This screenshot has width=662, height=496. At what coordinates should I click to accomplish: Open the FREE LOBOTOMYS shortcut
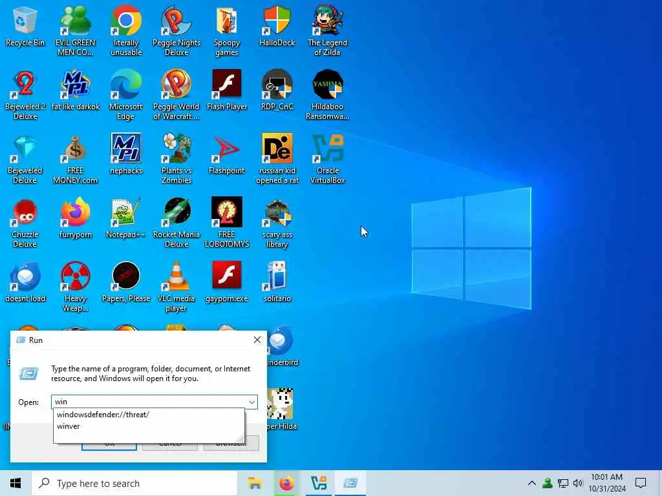click(x=227, y=223)
